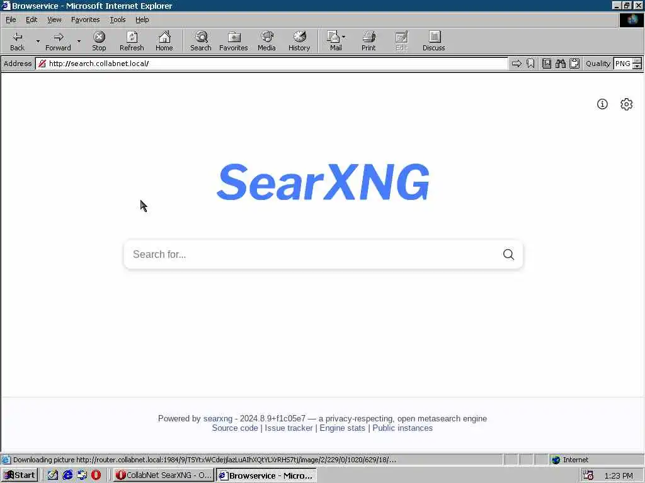The height and width of the screenshot is (483, 645).
Task: Click the search magnifier submit icon
Action: (508, 254)
